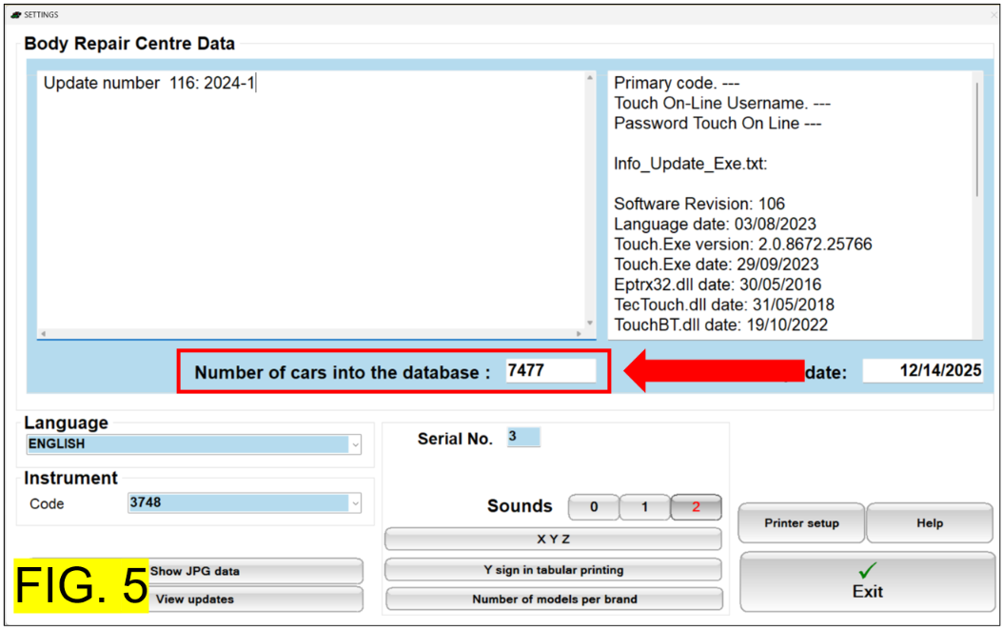
Task: Click 'Touch On-Line Username. ---' line
Action: tap(722, 103)
